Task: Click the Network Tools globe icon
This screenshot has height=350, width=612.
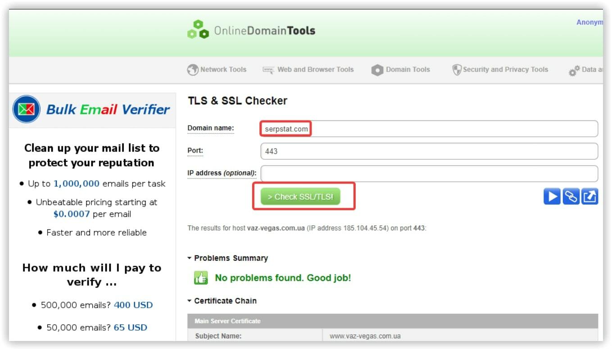Action: click(193, 70)
